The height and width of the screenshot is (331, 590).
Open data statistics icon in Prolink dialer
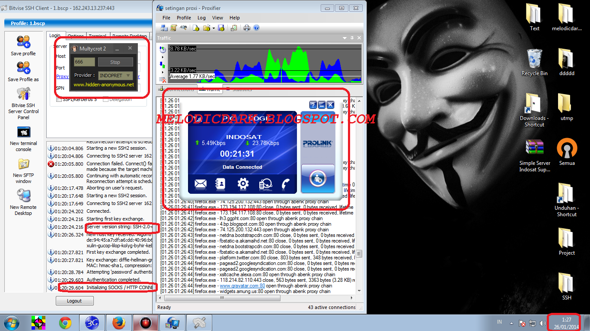265,184
